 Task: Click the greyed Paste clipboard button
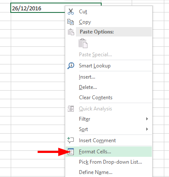[83, 43]
